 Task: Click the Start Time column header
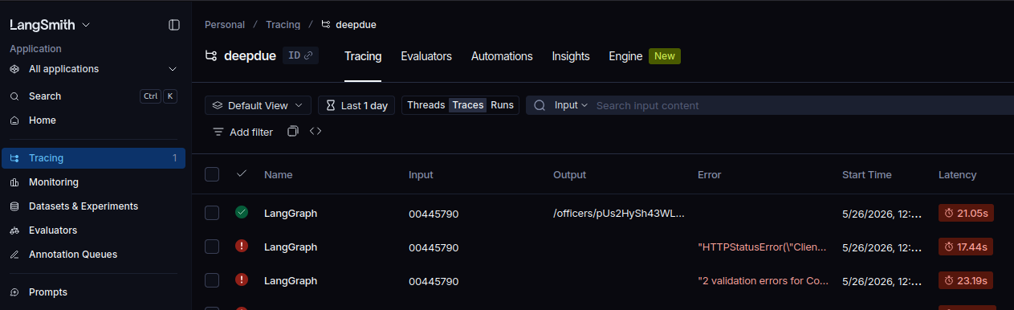point(866,174)
